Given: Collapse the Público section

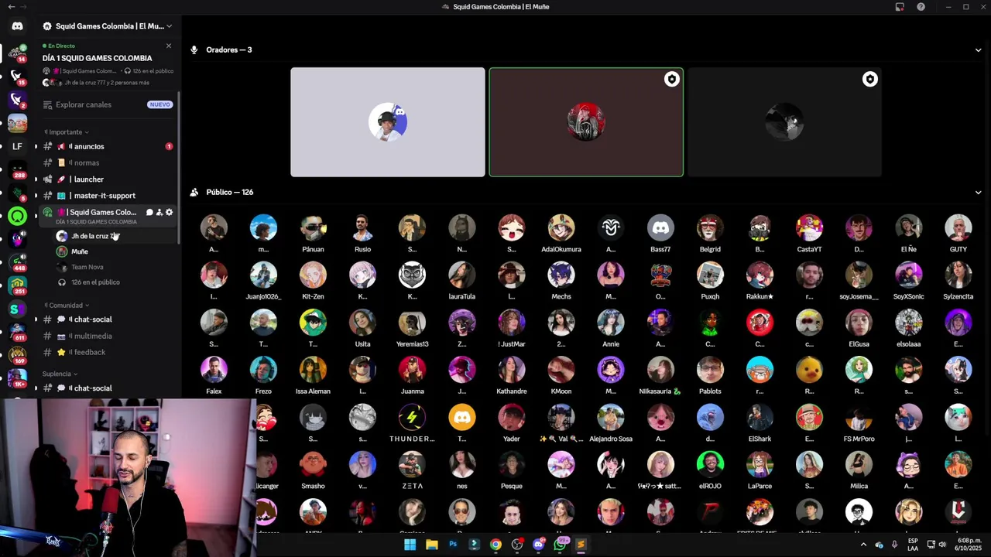Looking at the screenshot, I should 978,193.
